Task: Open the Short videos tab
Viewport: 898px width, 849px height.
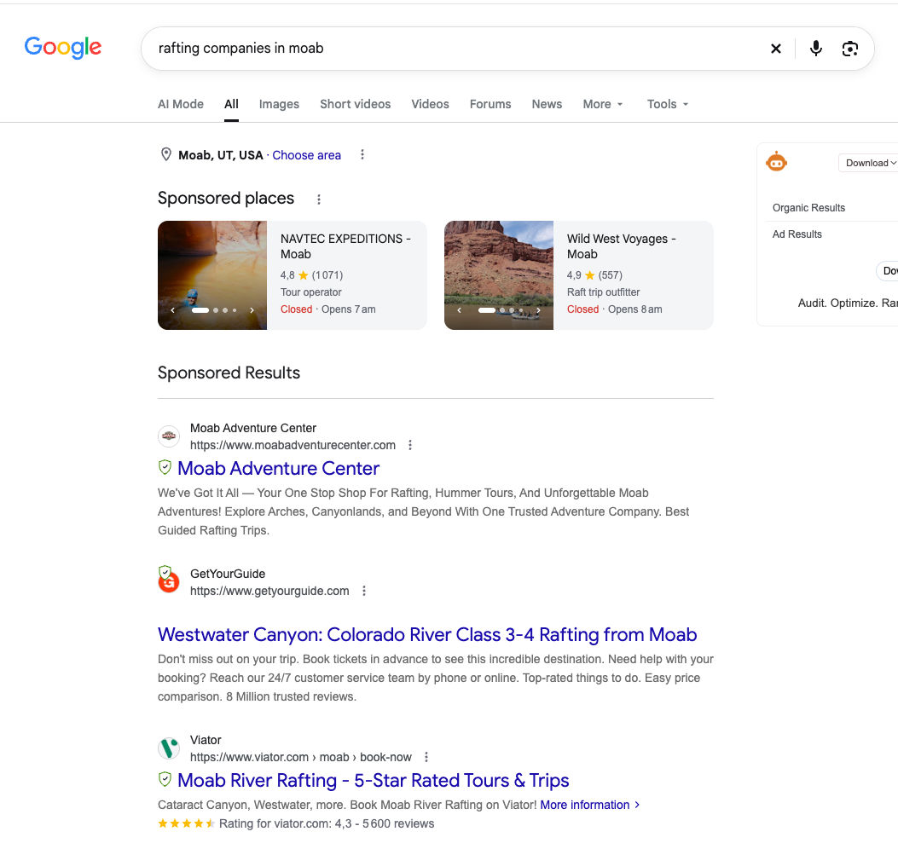Action: pos(355,104)
